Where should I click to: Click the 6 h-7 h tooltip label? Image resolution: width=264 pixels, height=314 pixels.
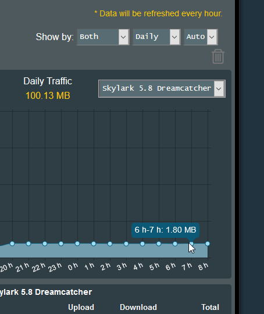(165, 230)
